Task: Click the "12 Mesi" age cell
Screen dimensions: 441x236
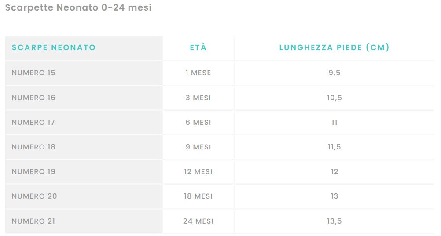Action: (198, 171)
